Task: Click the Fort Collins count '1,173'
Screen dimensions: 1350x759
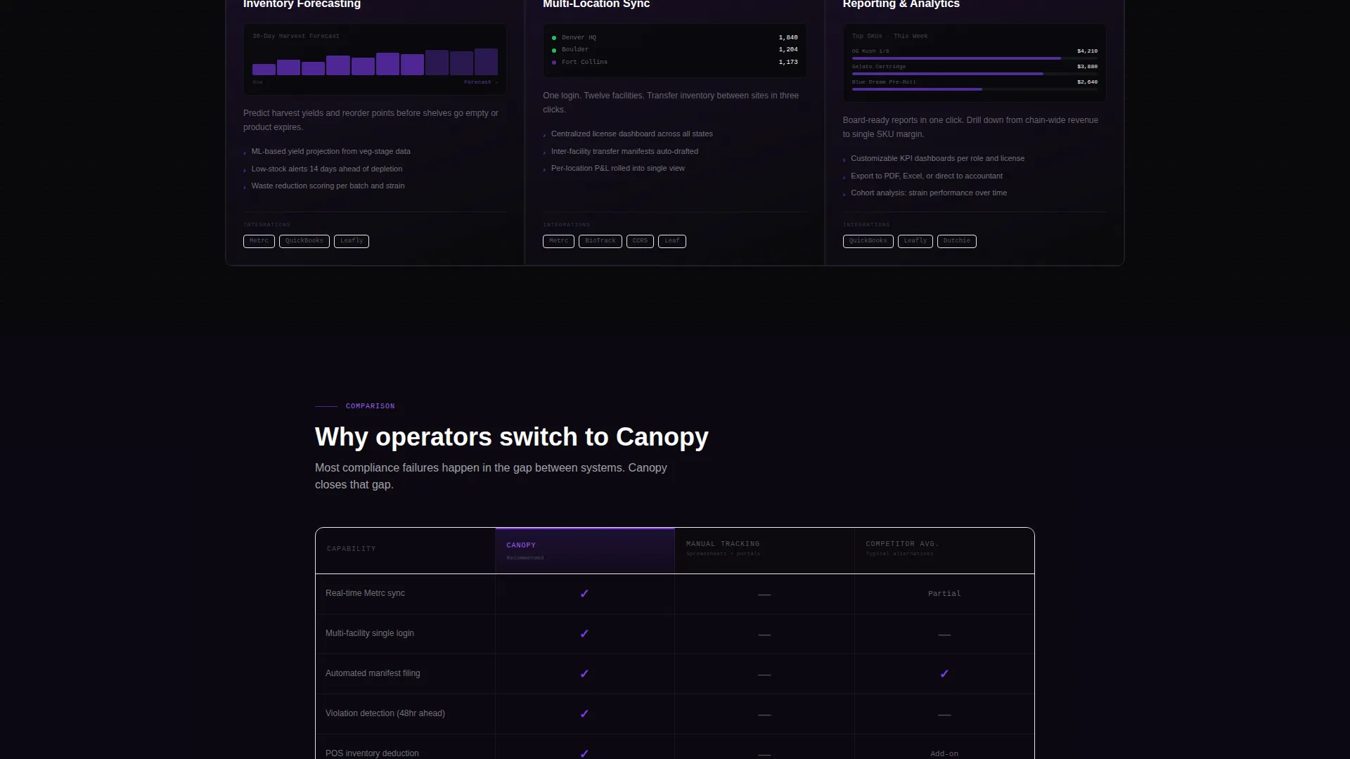Action: tap(788, 63)
